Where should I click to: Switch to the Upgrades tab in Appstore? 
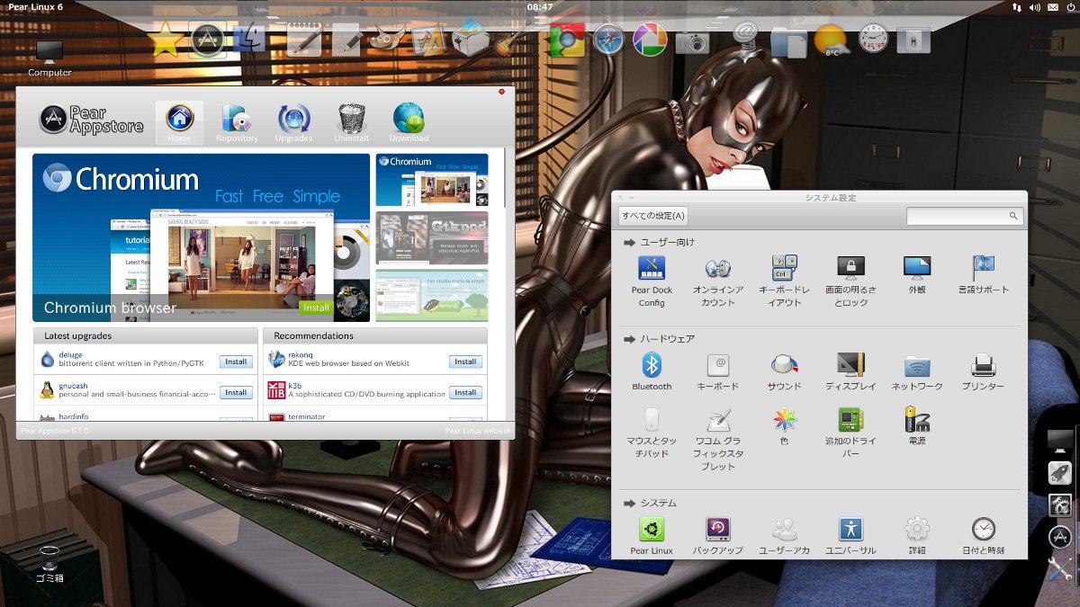(293, 122)
